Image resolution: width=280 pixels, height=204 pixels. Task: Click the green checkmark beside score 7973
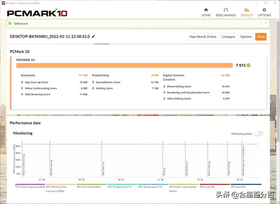pos(248,65)
